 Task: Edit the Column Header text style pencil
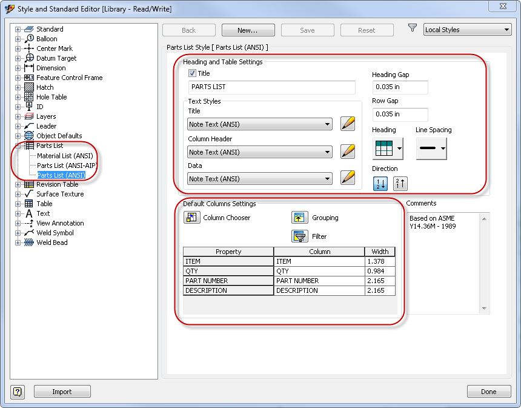pos(347,152)
